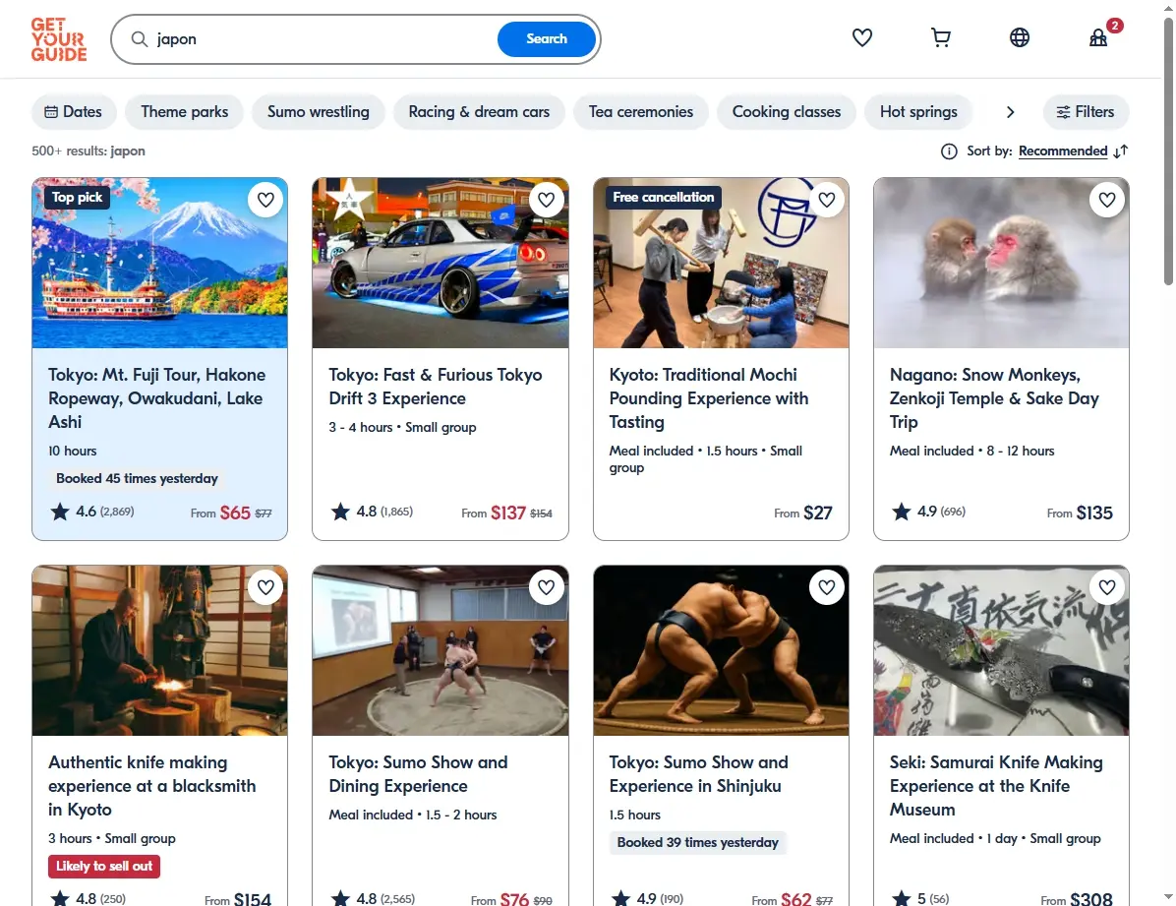Click the magnifier icon in search box
Viewport: 1176px width, 906px height.
140,39
